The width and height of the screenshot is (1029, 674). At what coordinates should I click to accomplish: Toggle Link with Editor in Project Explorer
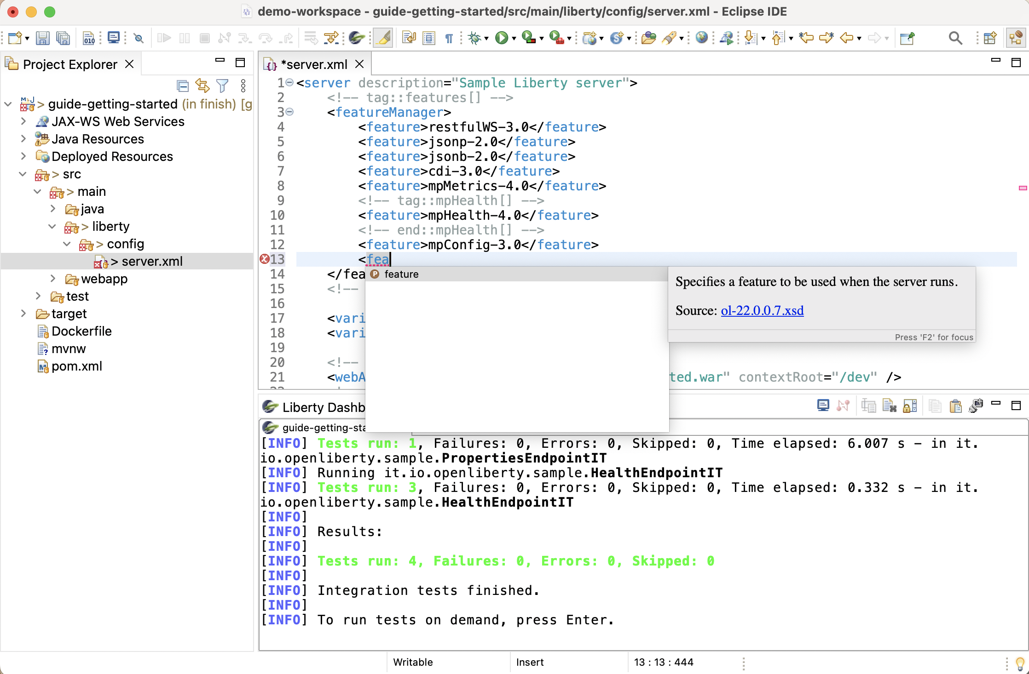[x=202, y=86]
